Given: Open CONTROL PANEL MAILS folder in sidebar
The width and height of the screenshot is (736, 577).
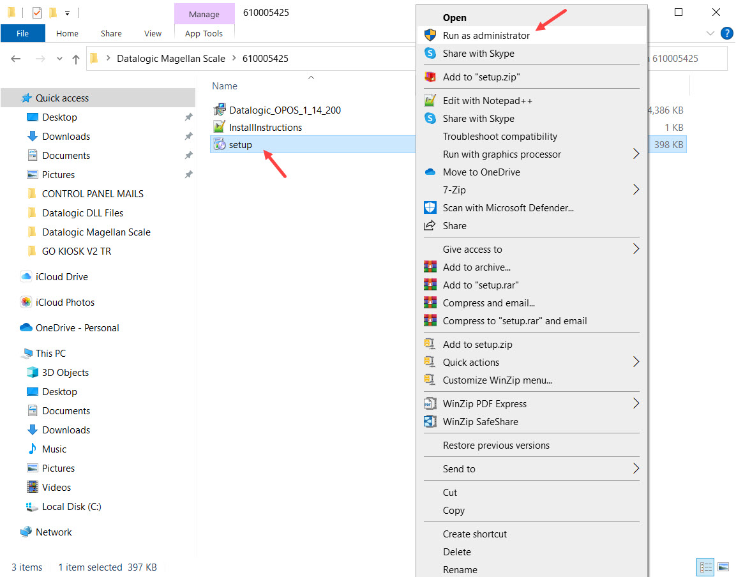Looking at the screenshot, I should coord(93,193).
